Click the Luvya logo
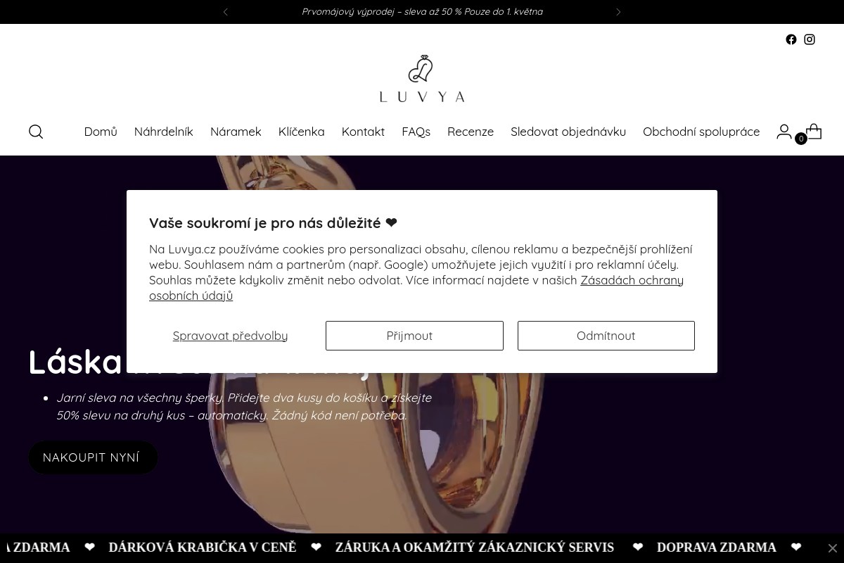The image size is (844, 563). coord(422,79)
